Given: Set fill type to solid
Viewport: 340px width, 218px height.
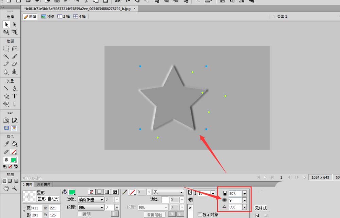Looking at the screenshot, I should (99, 192).
